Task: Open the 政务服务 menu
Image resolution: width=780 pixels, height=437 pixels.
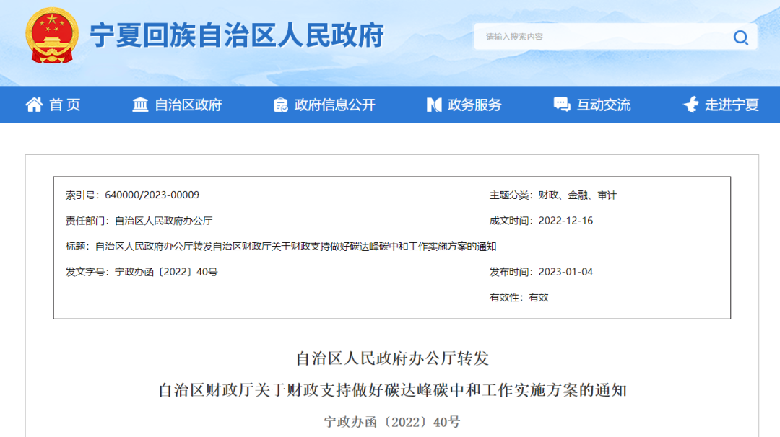Action: tap(474, 105)
